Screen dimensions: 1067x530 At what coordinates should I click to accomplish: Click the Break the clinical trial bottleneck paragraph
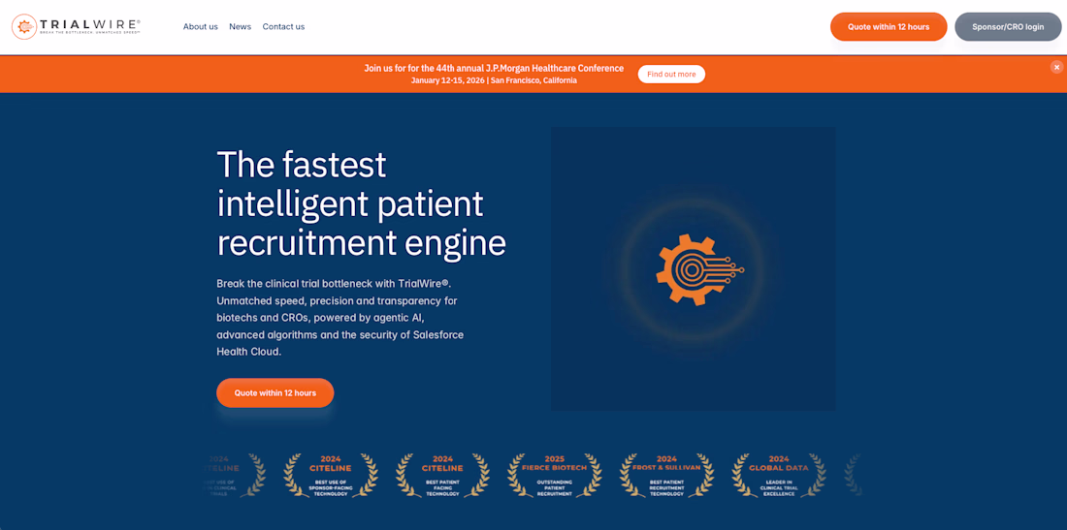point(340,317)
